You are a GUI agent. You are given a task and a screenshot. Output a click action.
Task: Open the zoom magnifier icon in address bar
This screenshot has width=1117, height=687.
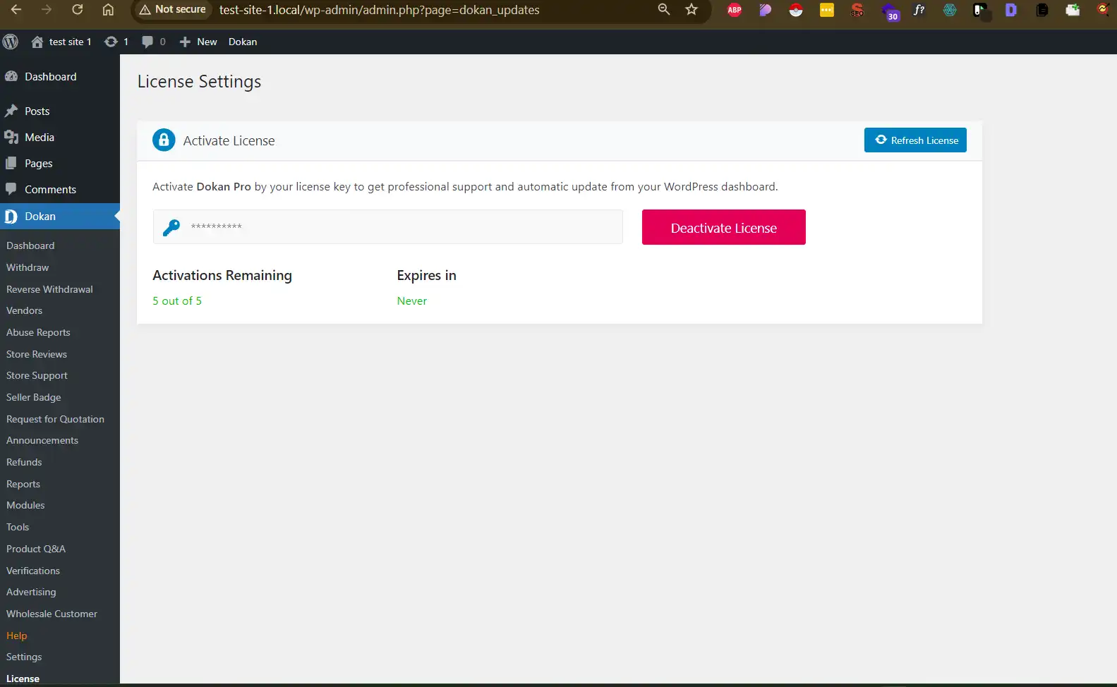pos(664,10)
